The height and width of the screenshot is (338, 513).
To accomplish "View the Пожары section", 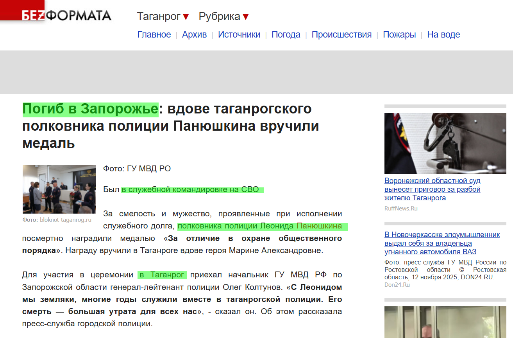I will click(x=400, y=34).
